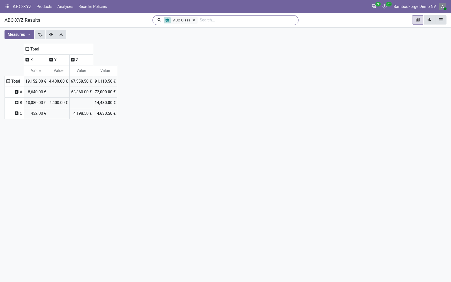This screenshot has width=451, height=282.
Task: Open the Products menu
Action: (44, 6)
